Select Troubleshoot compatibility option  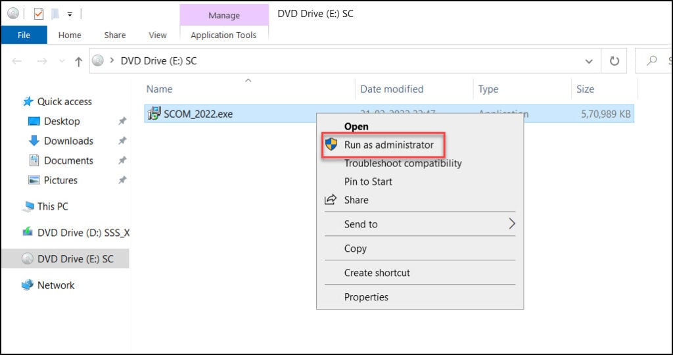point(403,164)
